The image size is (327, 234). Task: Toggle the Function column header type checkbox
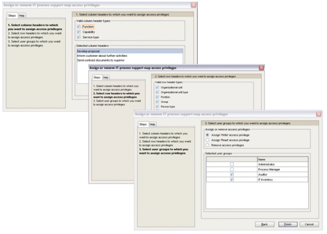pyautogui.click(x=79, y=27)
